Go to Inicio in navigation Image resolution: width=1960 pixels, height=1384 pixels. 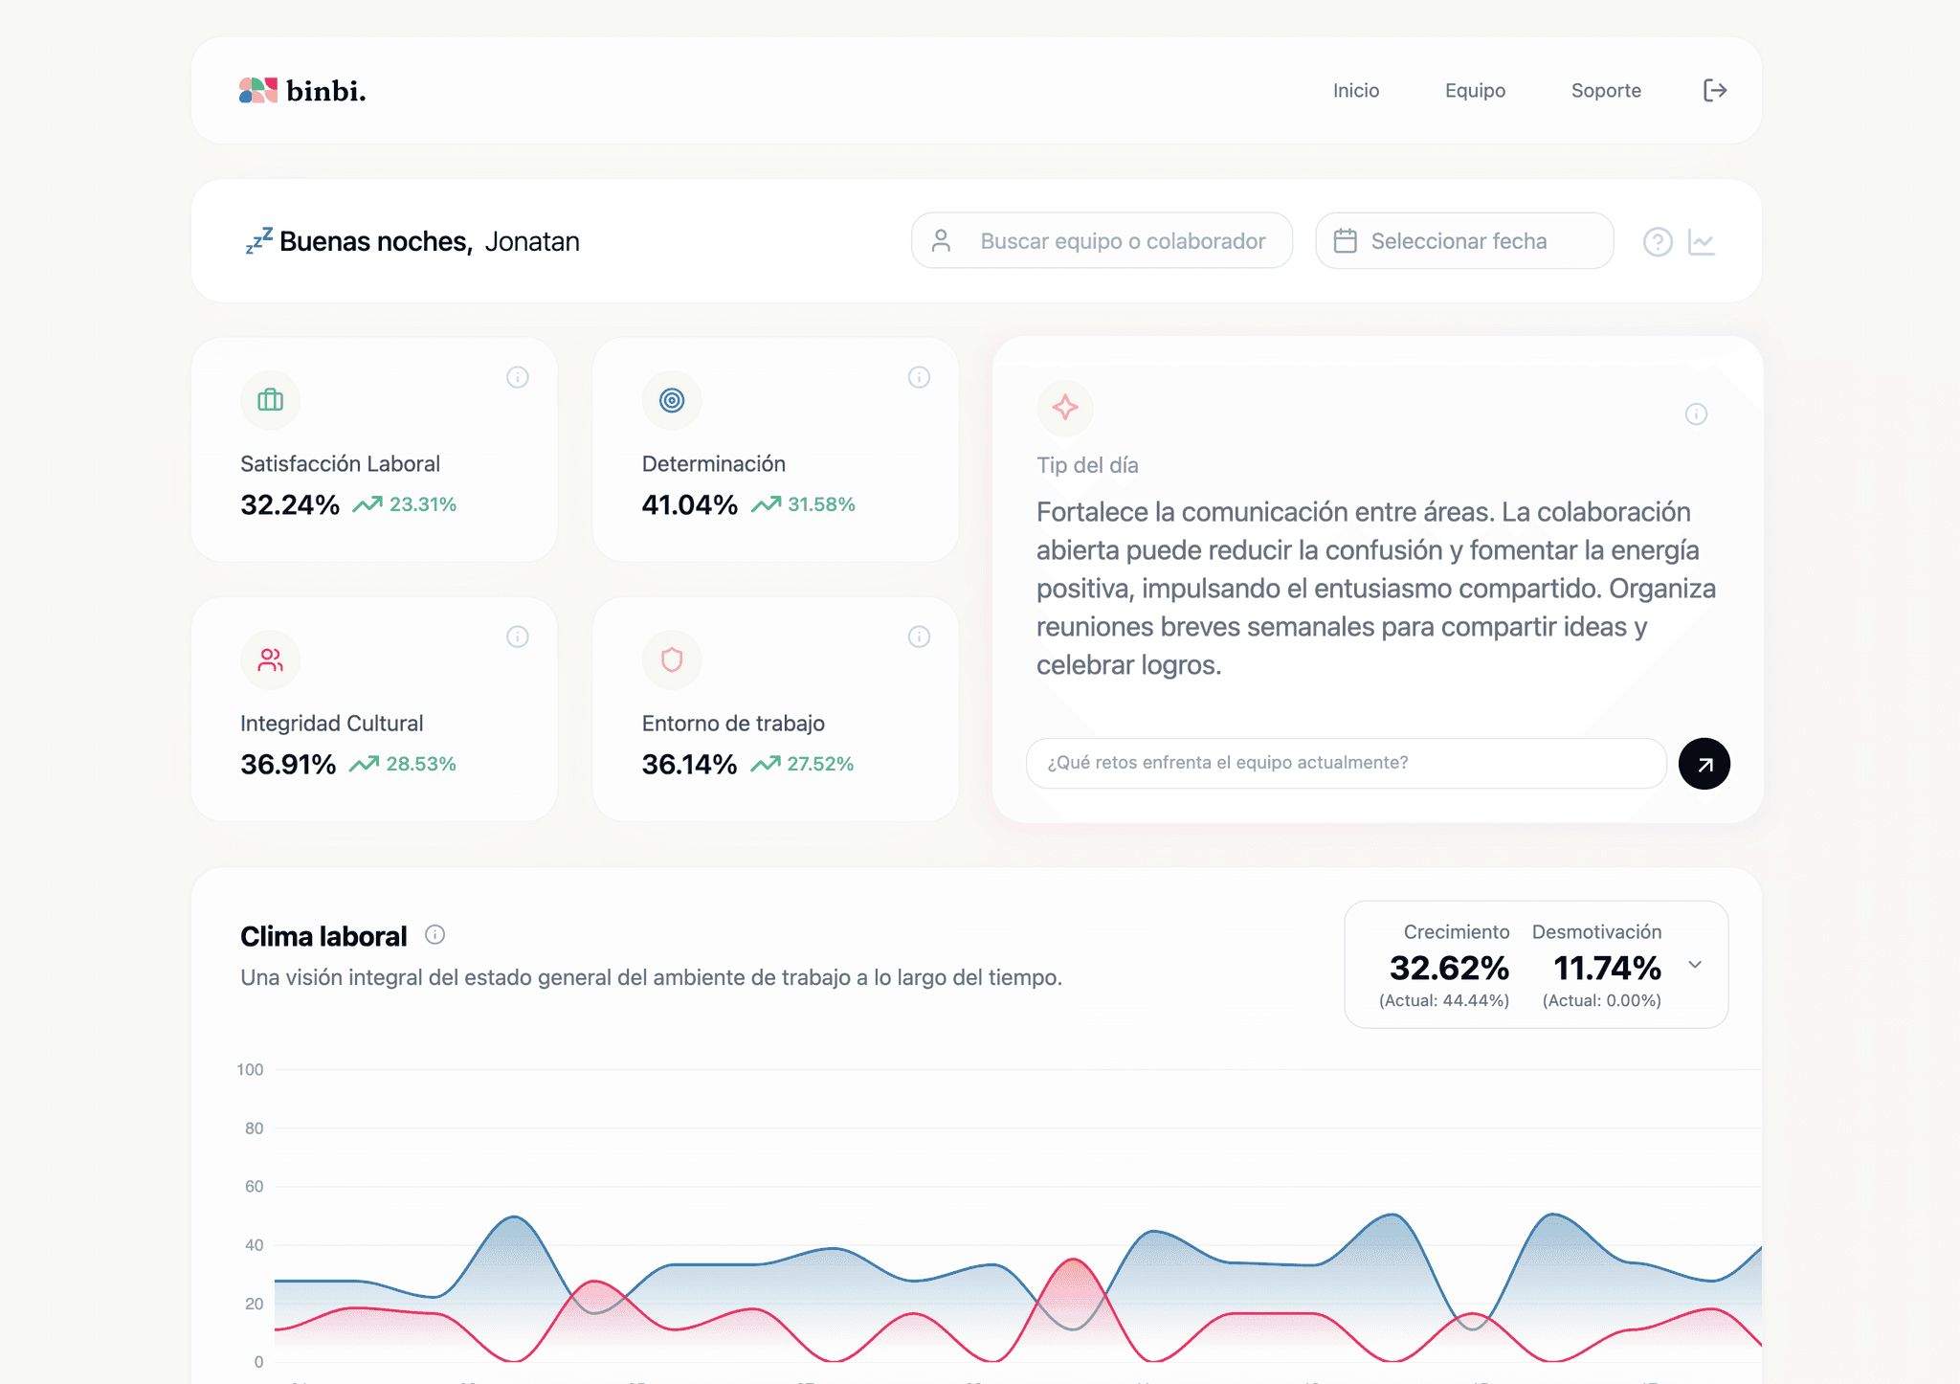pos(1355,91)
